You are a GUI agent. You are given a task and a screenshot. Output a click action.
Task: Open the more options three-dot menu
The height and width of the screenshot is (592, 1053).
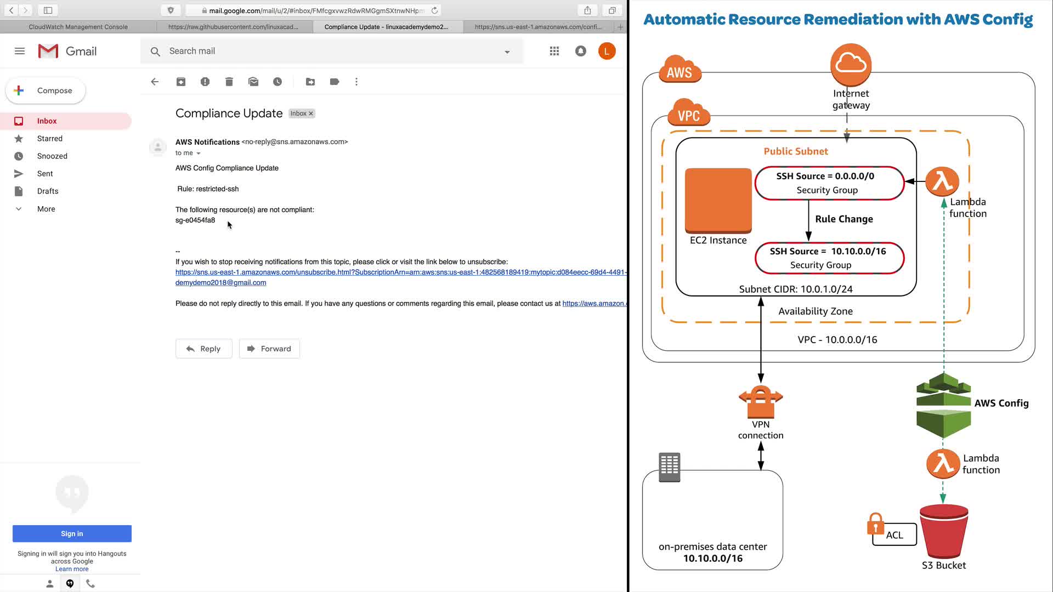[356, 82]
